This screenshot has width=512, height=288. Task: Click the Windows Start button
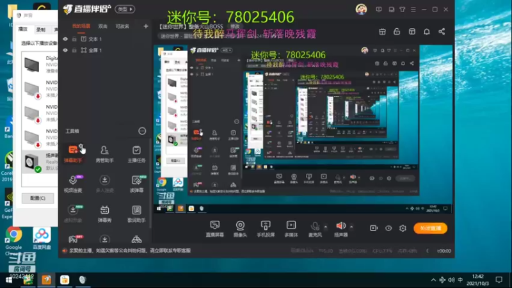(x=9, y=280)
